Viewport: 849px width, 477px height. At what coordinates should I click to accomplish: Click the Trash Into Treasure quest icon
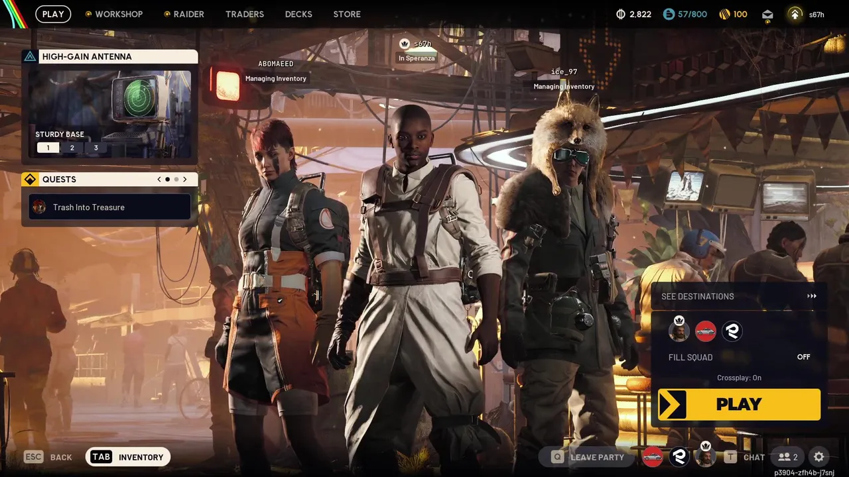pyautogui.click(x=39, y=207)
